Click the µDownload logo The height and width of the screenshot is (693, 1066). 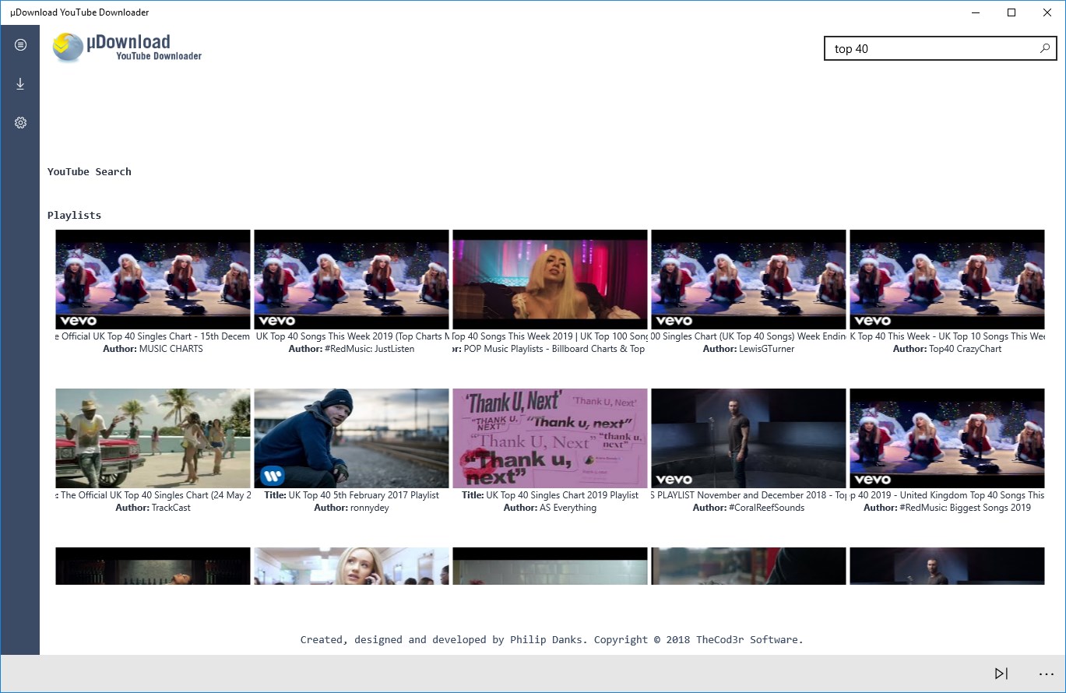127,47
